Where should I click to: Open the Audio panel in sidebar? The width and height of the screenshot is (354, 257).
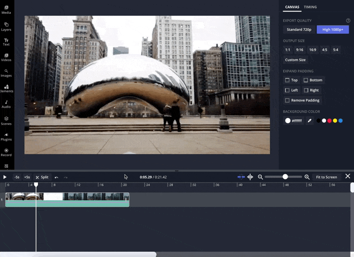click(6, 104)
